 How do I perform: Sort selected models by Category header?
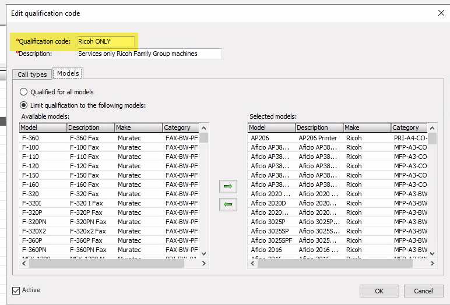coord(409,127)
